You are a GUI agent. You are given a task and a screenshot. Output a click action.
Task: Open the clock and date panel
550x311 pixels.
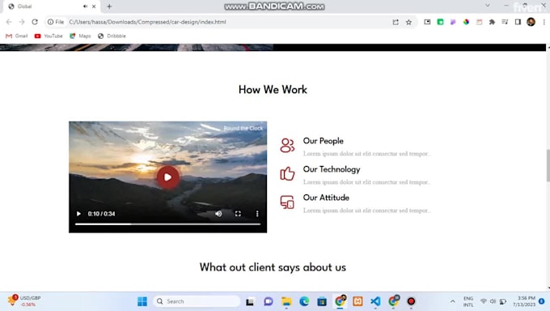525,301
